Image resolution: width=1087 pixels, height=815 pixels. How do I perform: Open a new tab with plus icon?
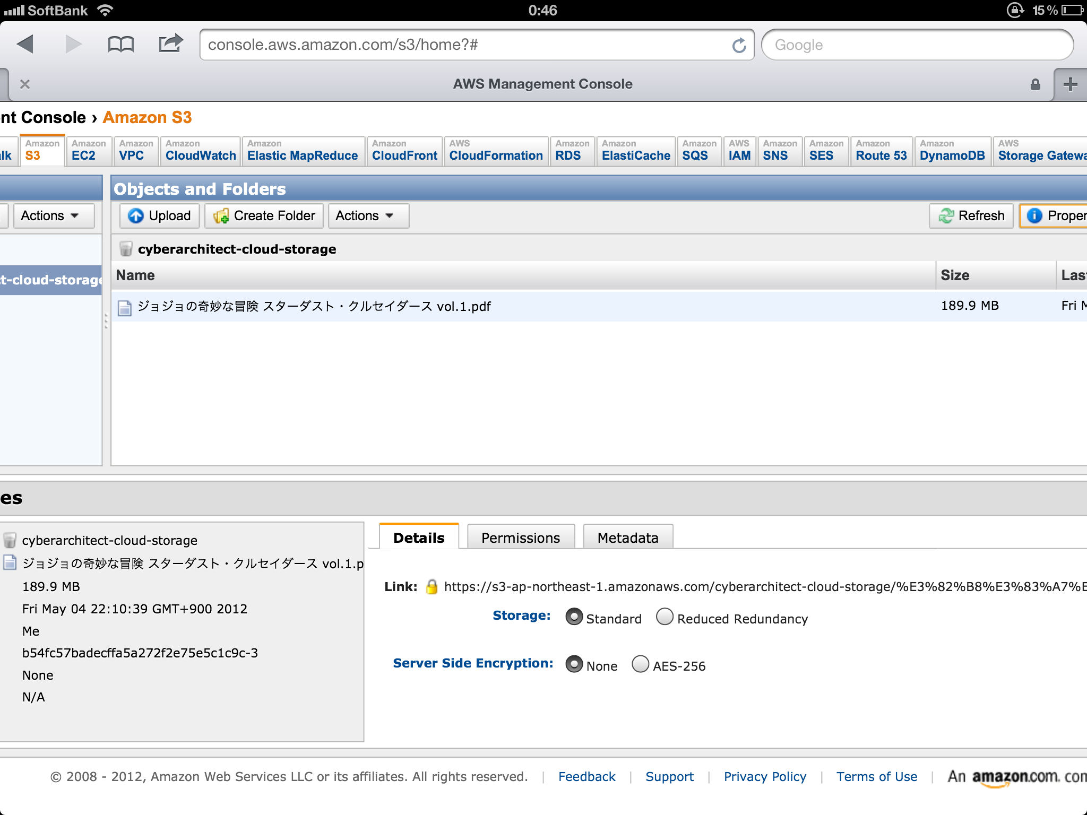1070,84
